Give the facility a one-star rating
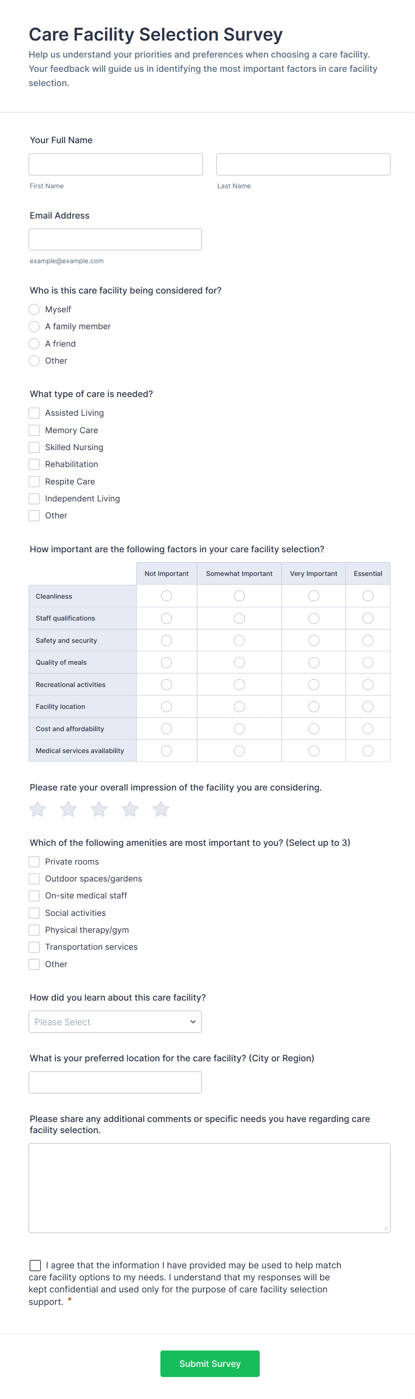 [x=37, y=809]
